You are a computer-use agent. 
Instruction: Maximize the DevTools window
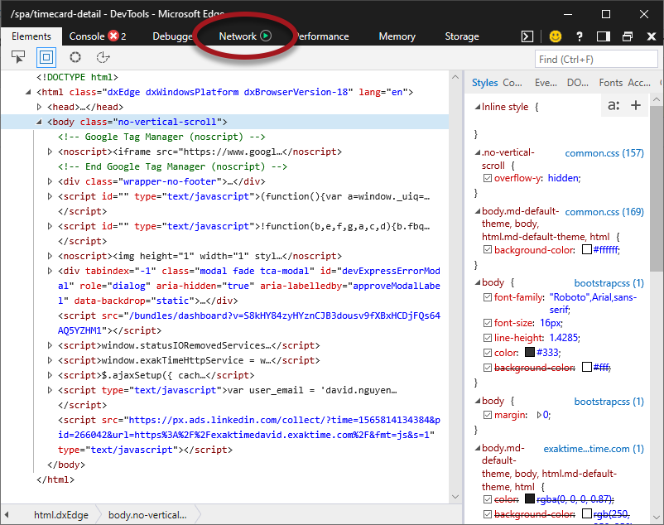coord(606,14)
